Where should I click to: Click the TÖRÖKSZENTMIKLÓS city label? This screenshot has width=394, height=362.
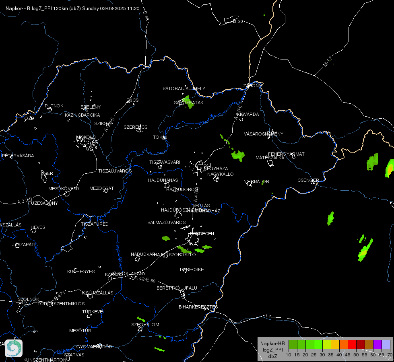point(61,304)
